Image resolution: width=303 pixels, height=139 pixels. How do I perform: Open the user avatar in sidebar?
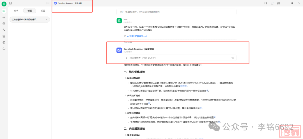[4, 4]
